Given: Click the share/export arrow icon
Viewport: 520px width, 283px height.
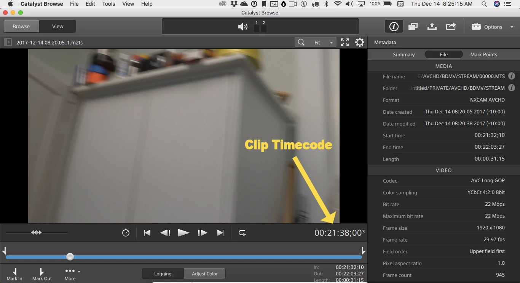Looking at the screenshot, I should pyautogui.click(x=451, y=27).
